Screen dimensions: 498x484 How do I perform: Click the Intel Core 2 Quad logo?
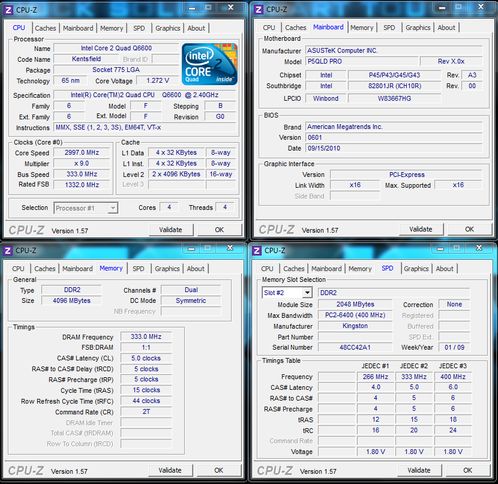209,64
